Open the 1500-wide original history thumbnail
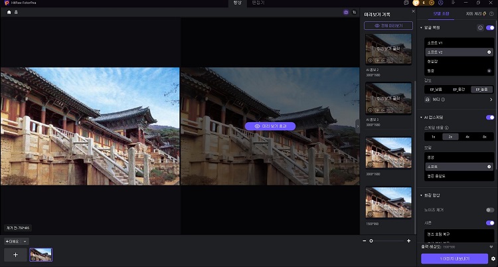Screen dimensions: 498x267 [x=388, y=203]
